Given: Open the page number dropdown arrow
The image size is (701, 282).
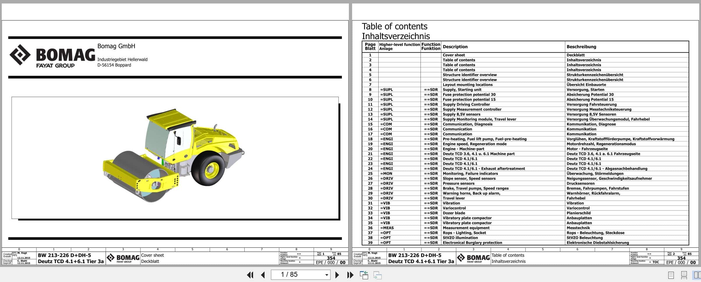Looking at the screenshot, I should pos(327,275).
